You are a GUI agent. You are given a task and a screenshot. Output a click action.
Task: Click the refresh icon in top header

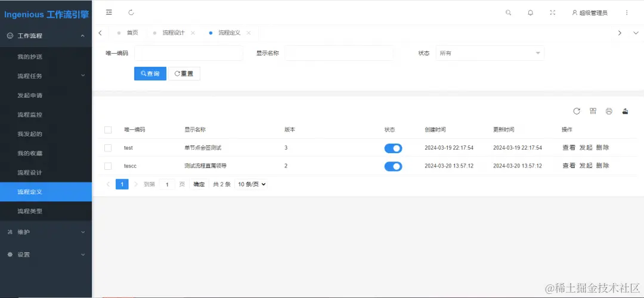(x=131, y=13)
